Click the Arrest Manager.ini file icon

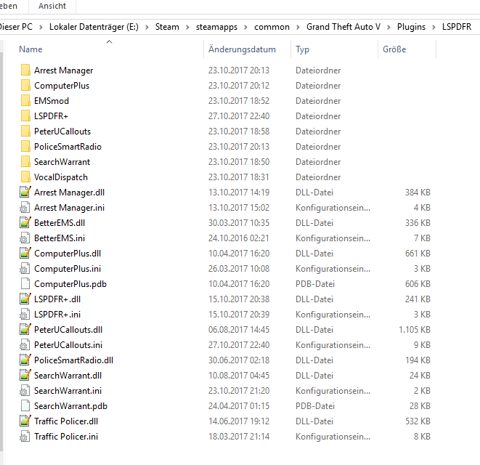pos(25,207)
